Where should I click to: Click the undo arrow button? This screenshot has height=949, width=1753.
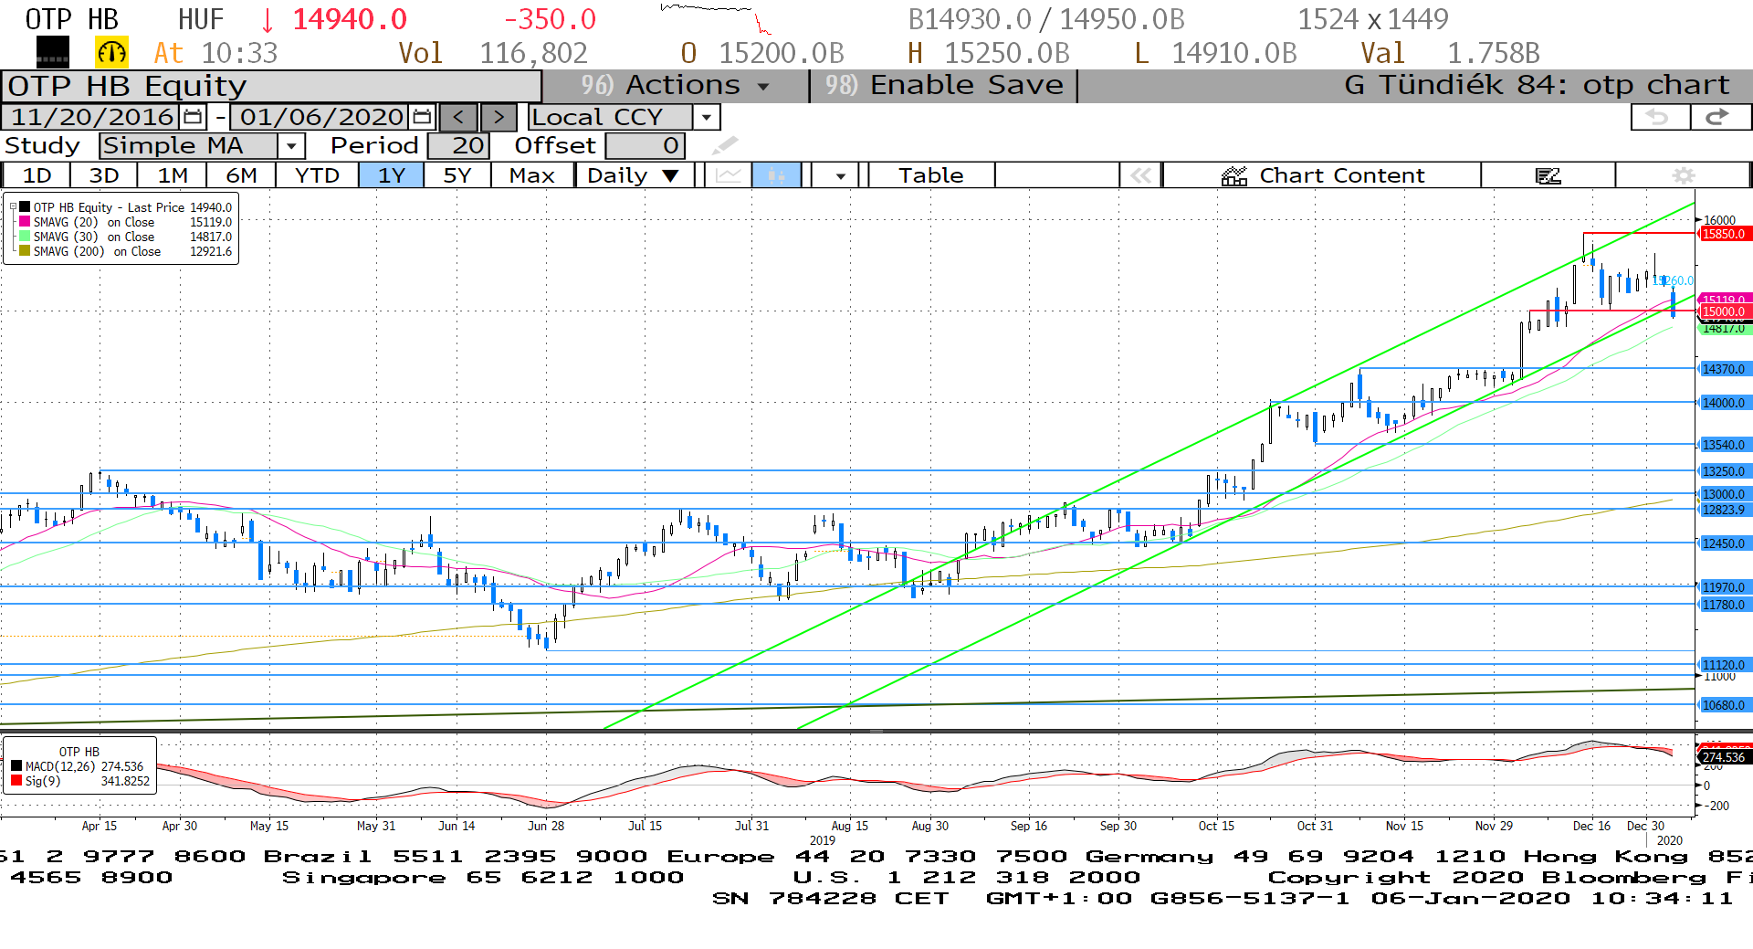tap(1659, 117)
